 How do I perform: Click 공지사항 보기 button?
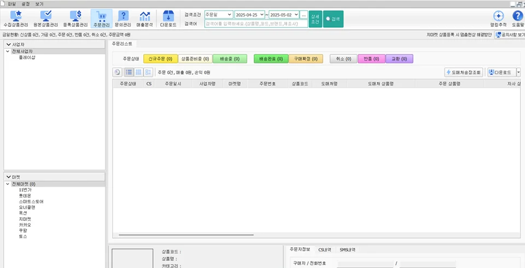pyautogui.click(x=510, y=35)
